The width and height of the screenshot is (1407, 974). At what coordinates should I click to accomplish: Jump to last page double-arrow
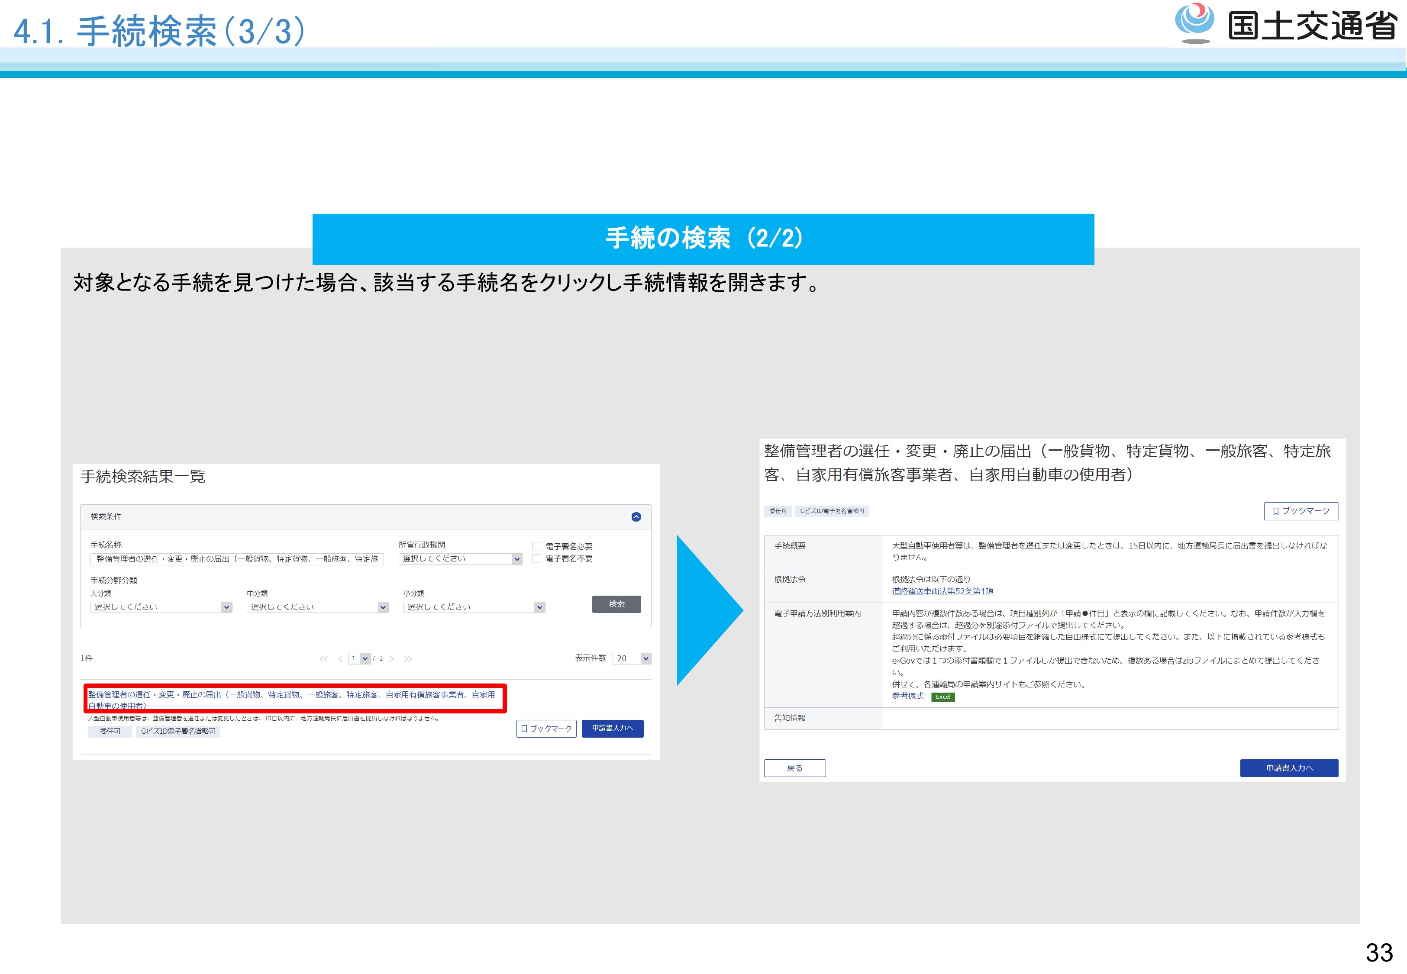407,658
